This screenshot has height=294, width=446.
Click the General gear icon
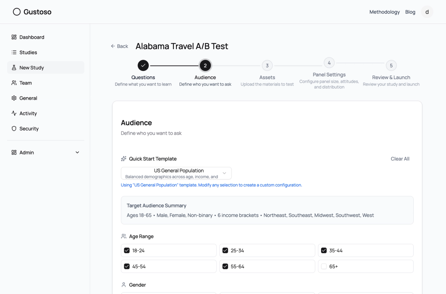tap(14, 98)
